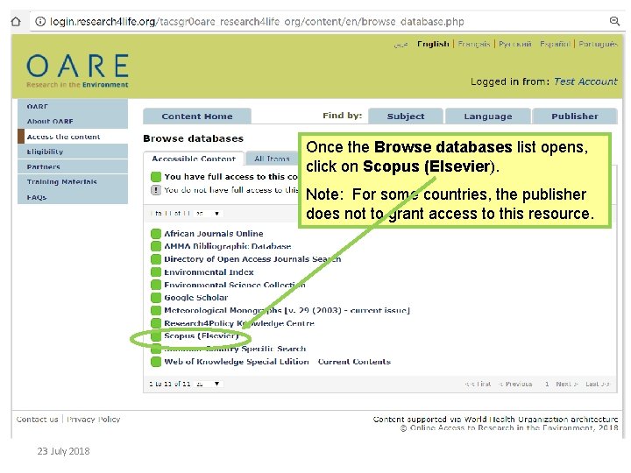Viewport: 631px width, 473px height.
Task: Click green icon beside Web of Knowledge
Action: pos(156,362)
